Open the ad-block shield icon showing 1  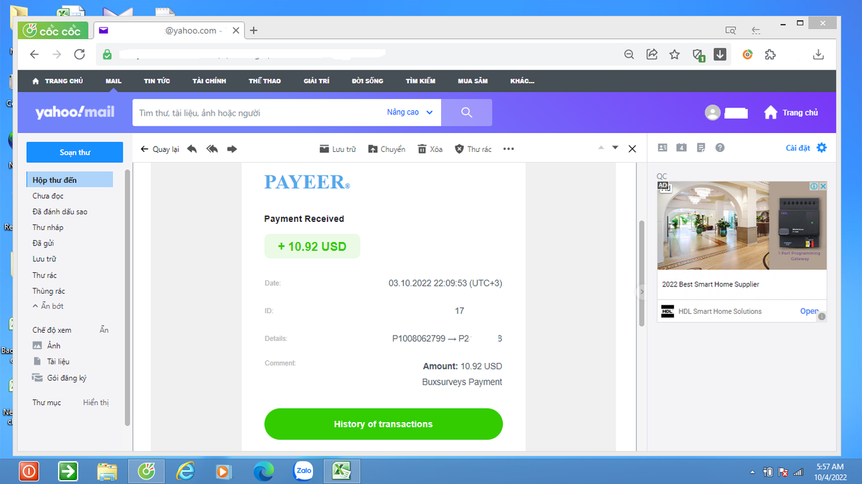pos(698,55)
